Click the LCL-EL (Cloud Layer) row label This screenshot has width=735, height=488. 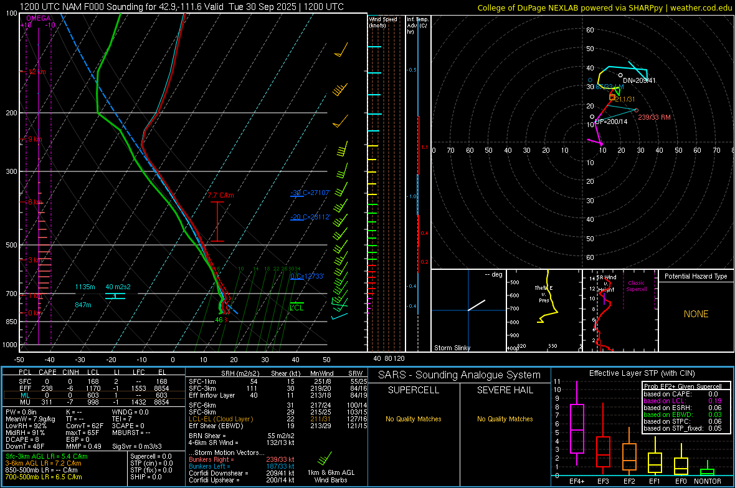point(220,419)
